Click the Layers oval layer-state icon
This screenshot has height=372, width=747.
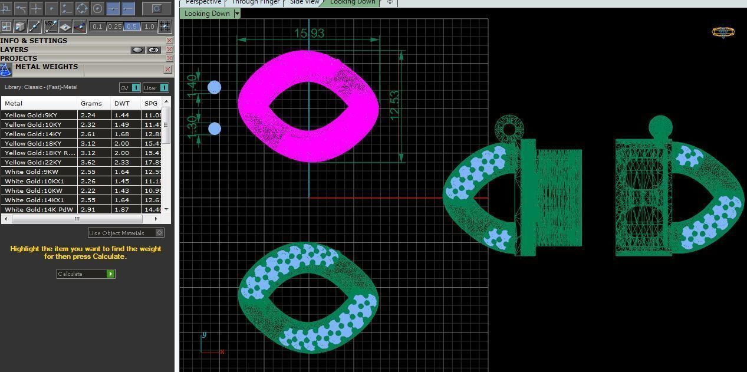pos(138,50)
